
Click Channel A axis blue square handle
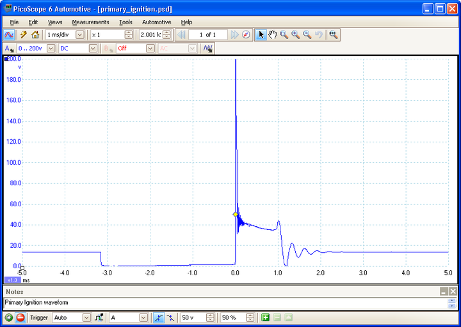click(6, 59)
